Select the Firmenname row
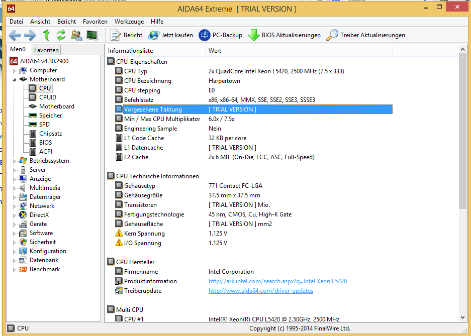The width and height of the screenshot is (471, 336). pyautogui.click(x=253, y=272)
